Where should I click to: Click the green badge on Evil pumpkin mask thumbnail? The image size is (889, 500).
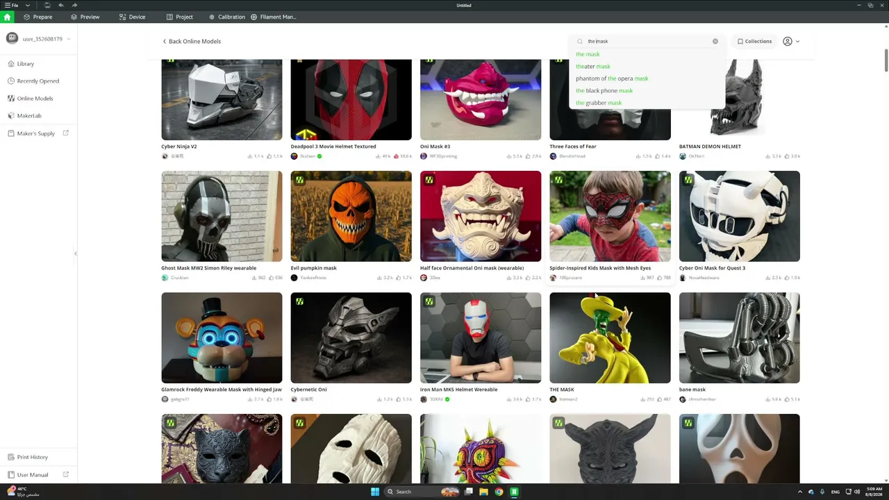point(299,180)
